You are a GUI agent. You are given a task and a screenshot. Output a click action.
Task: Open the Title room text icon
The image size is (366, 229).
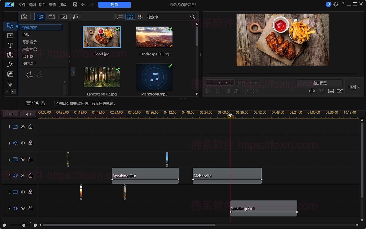pos(10,45)
